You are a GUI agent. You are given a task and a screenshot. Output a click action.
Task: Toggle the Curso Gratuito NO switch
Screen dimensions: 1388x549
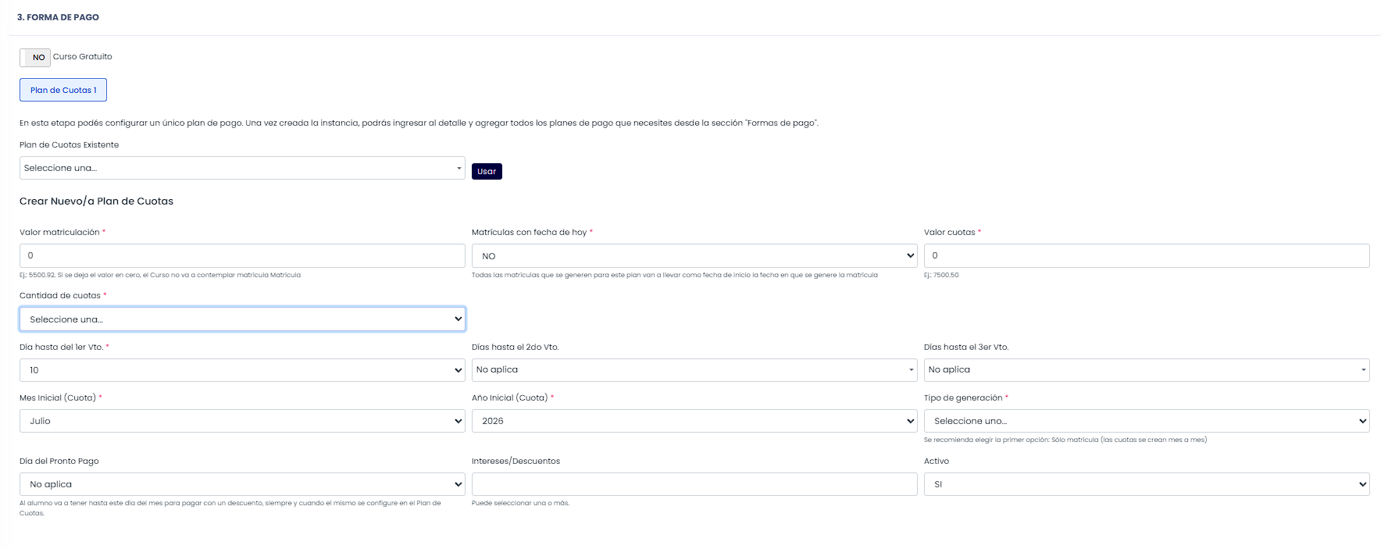click(x=35, y=57)
